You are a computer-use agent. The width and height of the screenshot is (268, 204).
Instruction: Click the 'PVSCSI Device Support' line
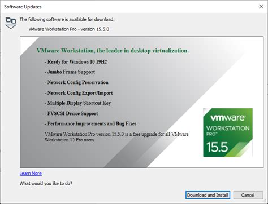tap(71, 113)
